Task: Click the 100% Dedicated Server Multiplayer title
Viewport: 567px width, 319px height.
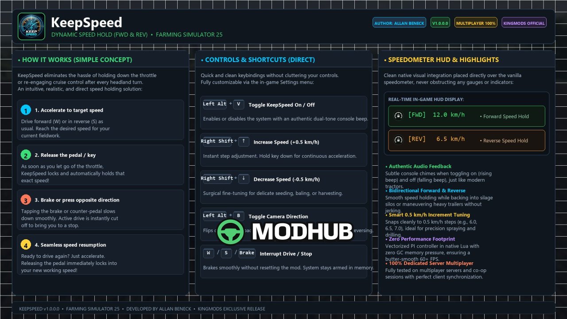Action: pos(431,264)
